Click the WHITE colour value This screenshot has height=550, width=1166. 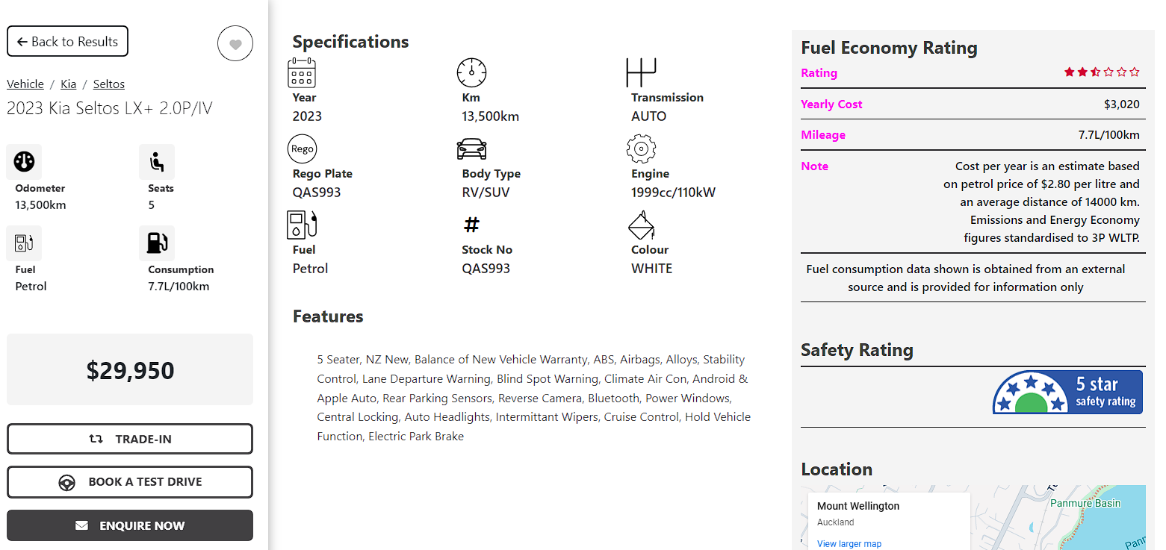(651, 268)
